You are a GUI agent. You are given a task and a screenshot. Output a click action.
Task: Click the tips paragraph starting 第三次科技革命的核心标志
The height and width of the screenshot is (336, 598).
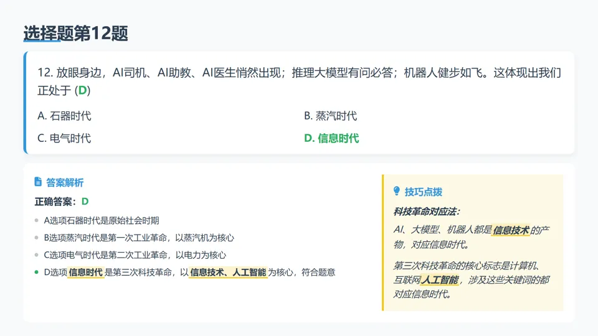471,280
